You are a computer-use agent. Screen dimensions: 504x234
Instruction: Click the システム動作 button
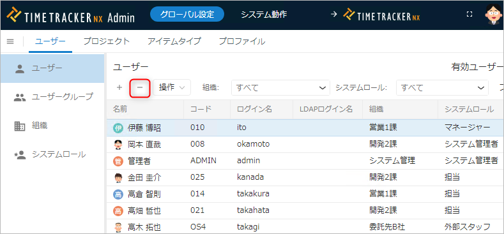[x=264, y=15]
